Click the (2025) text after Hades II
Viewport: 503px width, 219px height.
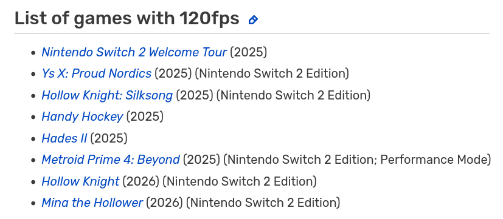(109, 138)
